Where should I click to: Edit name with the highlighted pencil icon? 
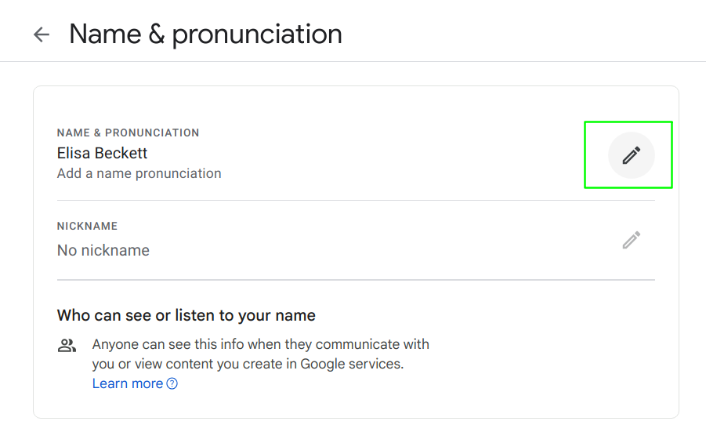(632, 155)
